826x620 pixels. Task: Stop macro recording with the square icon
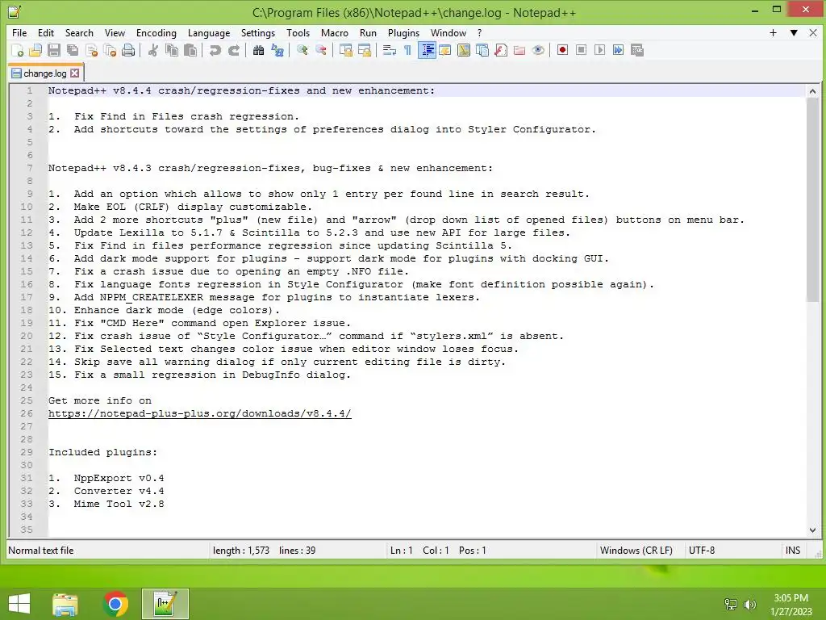[581, 50]
